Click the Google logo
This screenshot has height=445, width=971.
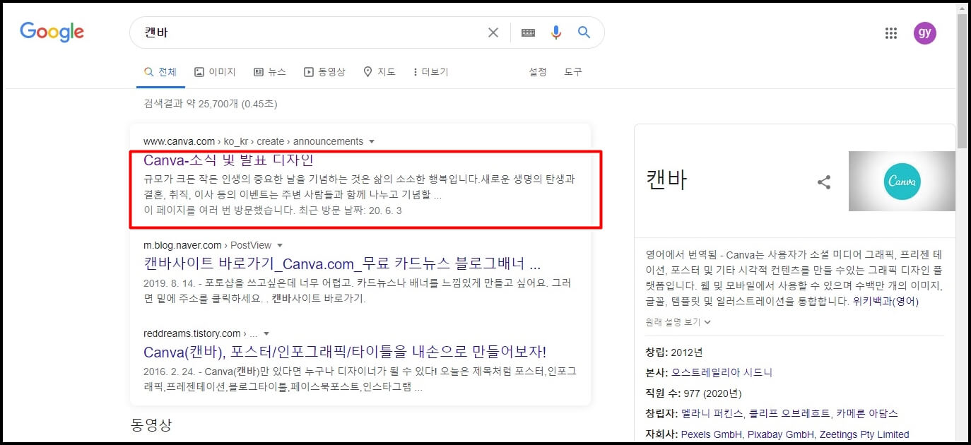coord(52,32)
